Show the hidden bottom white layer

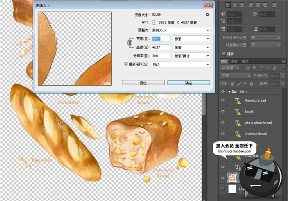pos(223,189)
